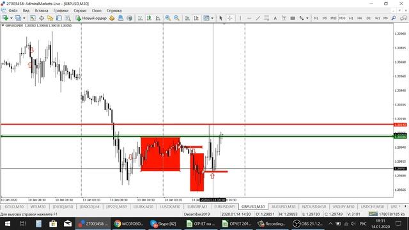Switch to the GOLD,M30 chart tab
409x230 pixels.
click(13, 206)
